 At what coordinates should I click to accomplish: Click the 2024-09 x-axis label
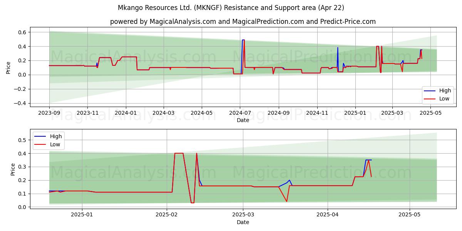(278, 113)
